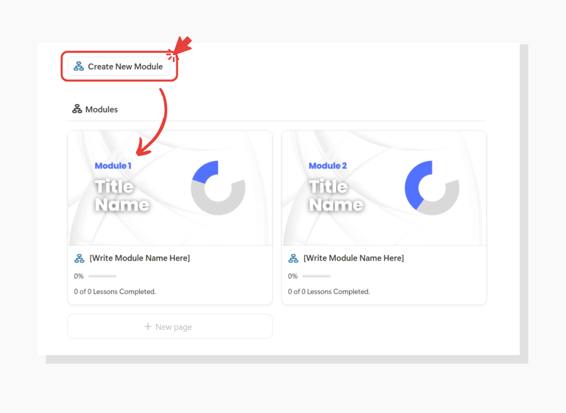Click the Module 1 progress donut chart
The image size is (566, 413).
218,188
